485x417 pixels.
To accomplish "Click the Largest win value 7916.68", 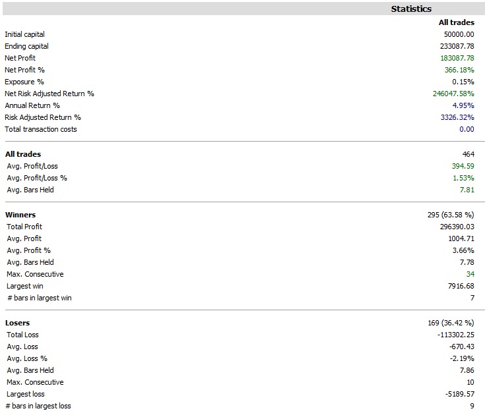I will pos(461,286).
